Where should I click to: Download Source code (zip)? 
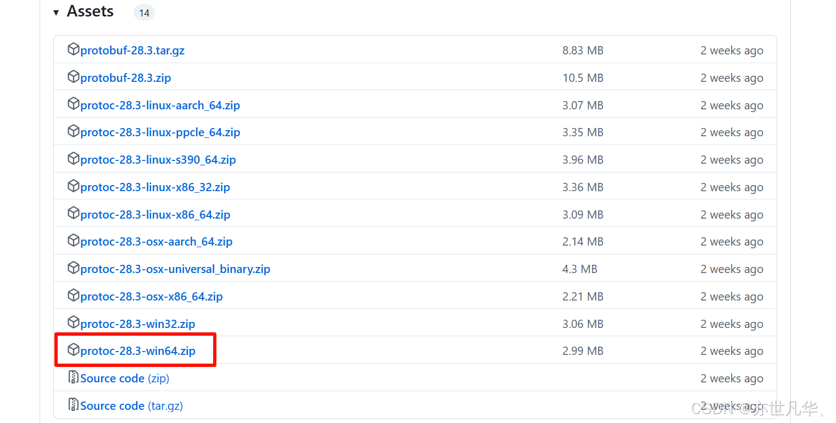[x=125, y=379]
